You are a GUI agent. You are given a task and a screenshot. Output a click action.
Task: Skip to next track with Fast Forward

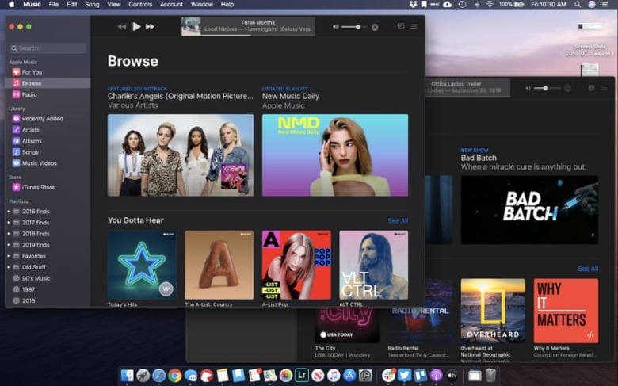coord(150,26)
